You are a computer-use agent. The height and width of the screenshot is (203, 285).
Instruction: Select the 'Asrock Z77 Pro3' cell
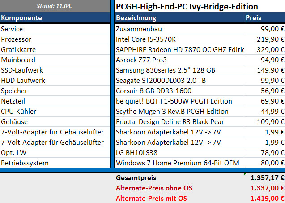click(x=179, y=60)
